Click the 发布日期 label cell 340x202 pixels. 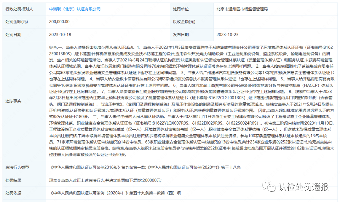point(181,35)
